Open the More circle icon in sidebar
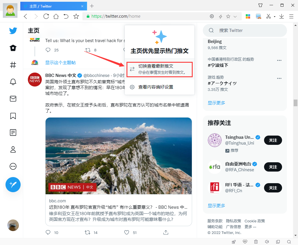 (13, 166)
